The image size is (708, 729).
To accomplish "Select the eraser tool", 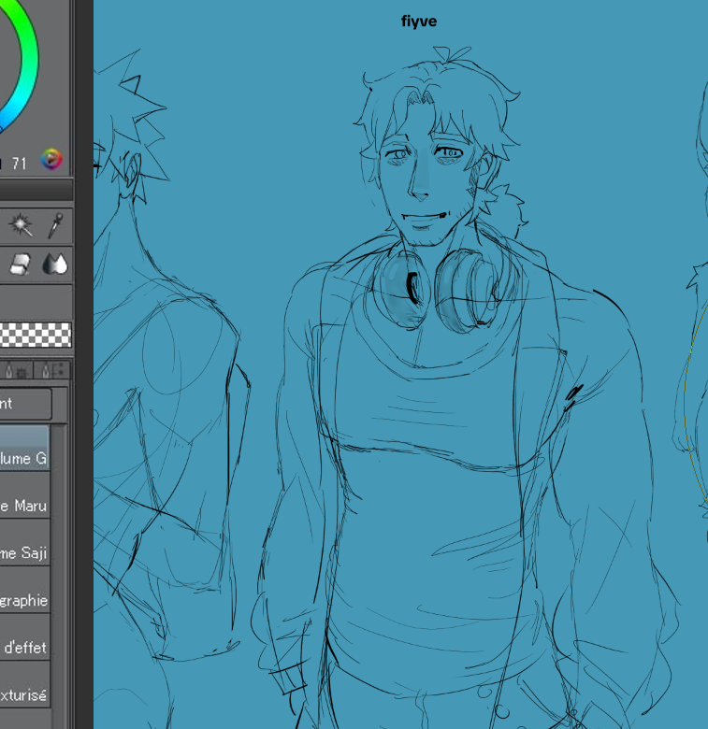I will pyautogui.click(x=20, y=264).
